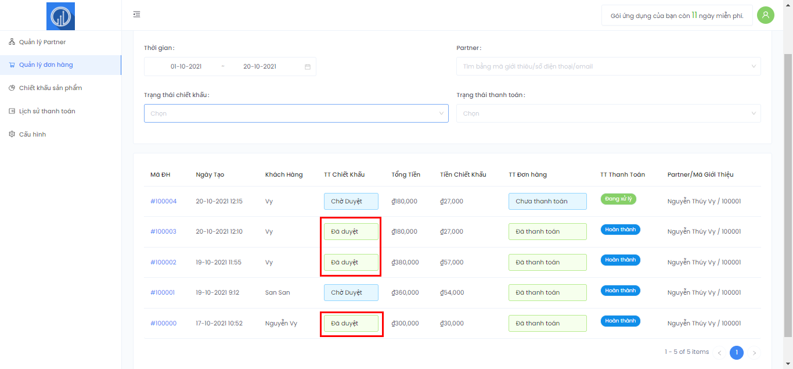The image size is (793, 369).
Task: Click the calendar icon in date range
Action: point(308,67)
